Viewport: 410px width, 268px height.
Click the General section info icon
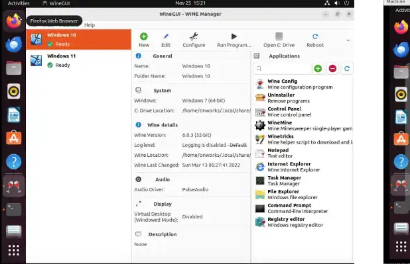pyautogui.click(x=138, y=56)
